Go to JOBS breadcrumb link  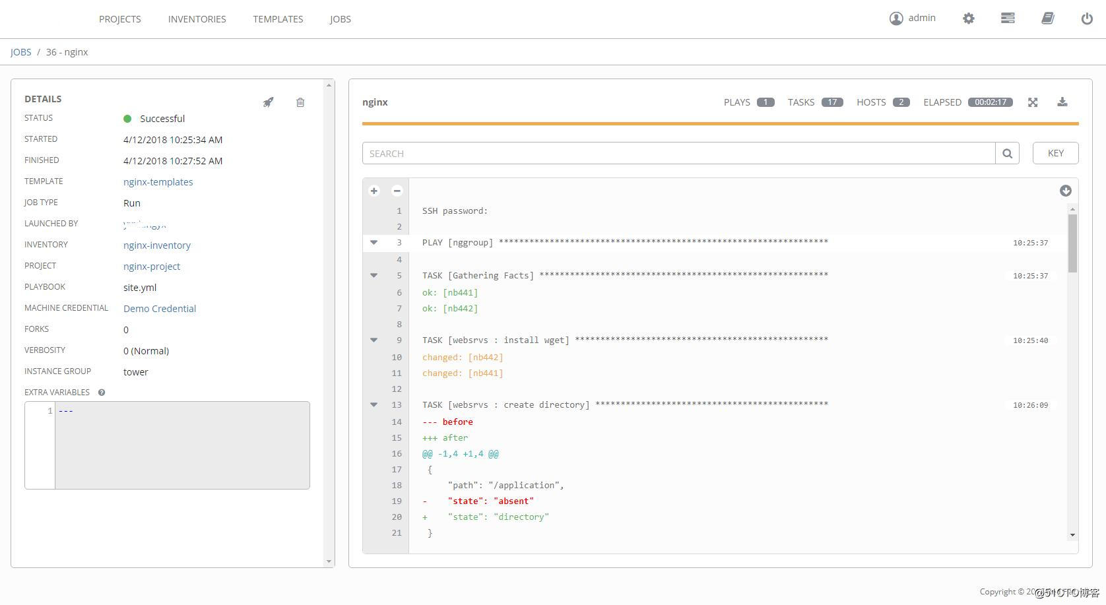click(x=21, y=52)
